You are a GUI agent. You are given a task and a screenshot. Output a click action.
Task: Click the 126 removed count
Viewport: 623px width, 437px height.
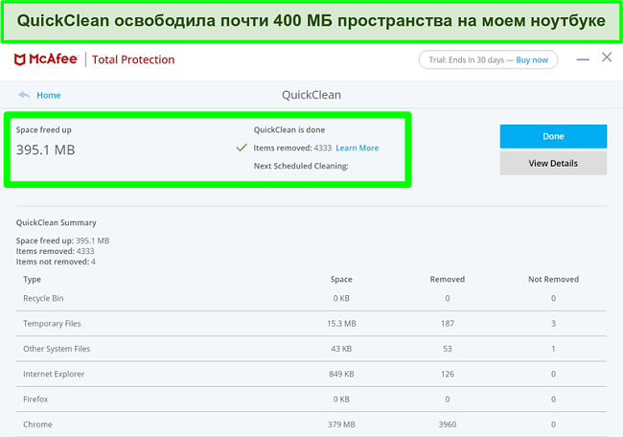pos(448,374)
